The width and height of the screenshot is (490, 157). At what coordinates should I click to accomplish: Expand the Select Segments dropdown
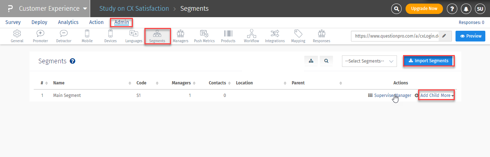(369, 61)
